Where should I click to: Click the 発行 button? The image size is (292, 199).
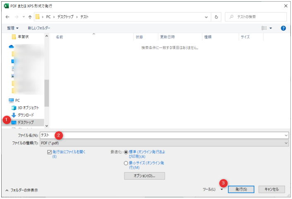click(x=241, y=189)
